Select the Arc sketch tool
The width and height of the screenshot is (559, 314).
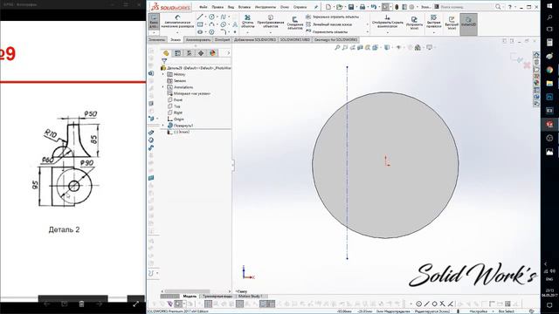click(x=211, y=24)
